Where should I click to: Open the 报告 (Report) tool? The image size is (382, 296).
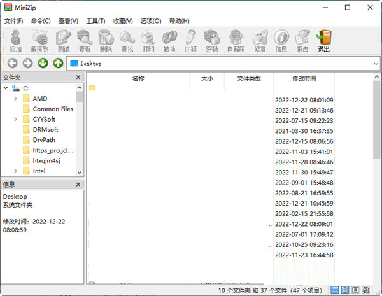[x=302, y=41]
